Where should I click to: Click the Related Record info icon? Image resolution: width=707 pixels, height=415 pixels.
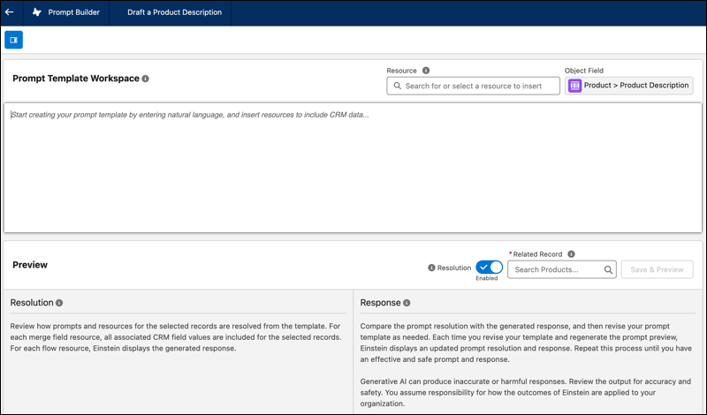571,253
